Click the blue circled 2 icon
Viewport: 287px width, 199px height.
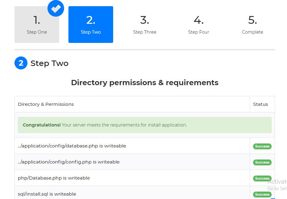[x=21, y=63]
